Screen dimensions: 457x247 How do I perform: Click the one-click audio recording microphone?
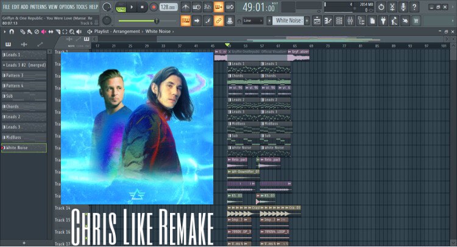[x=403, y=7]
